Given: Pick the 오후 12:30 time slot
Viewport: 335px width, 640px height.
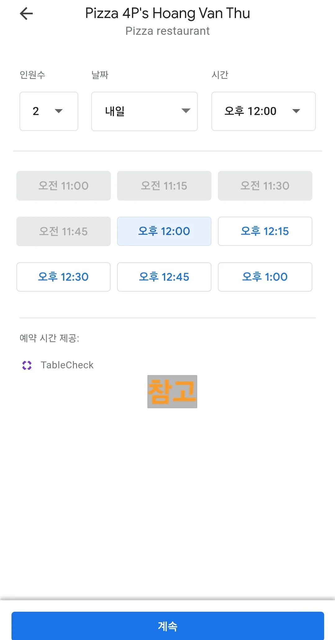Looking at the screenshot, I should coord(63,277).
